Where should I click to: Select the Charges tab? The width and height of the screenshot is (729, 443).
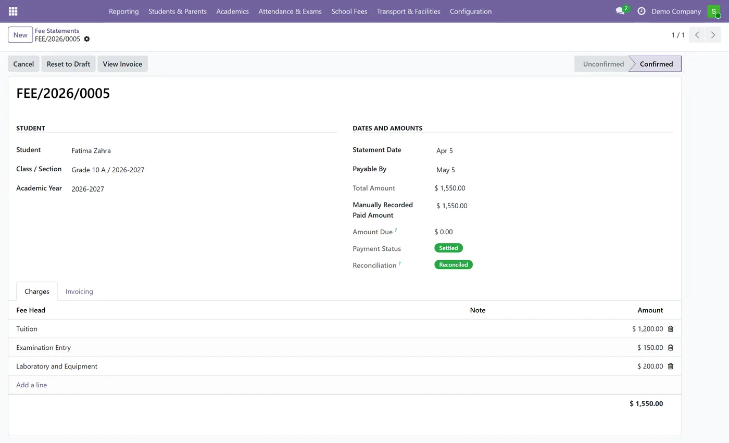click(37, 292)
